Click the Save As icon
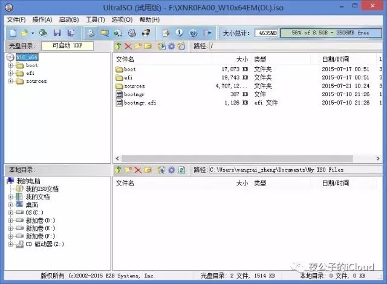Image resolution: width=387 pixels, height=284 pixels. pos(71,33)
